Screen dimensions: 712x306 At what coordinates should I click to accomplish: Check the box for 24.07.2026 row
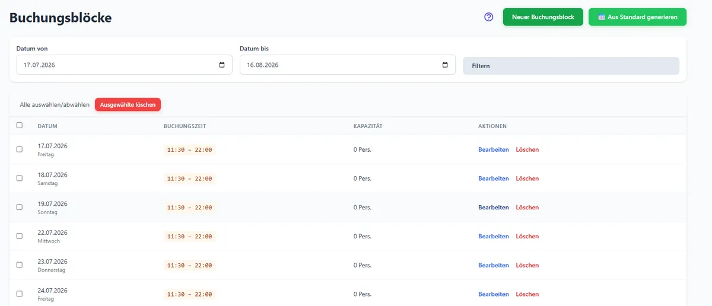(20, 294)
